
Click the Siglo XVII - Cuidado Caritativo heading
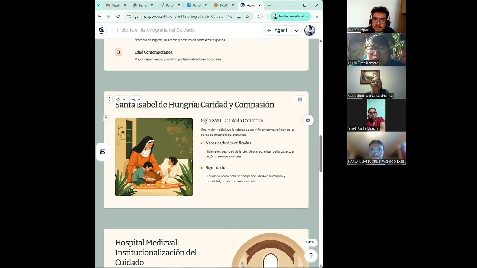(x=232, y=121)
